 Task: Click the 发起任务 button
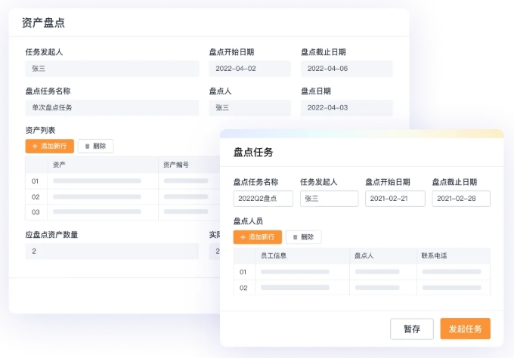tap(465, 329)
